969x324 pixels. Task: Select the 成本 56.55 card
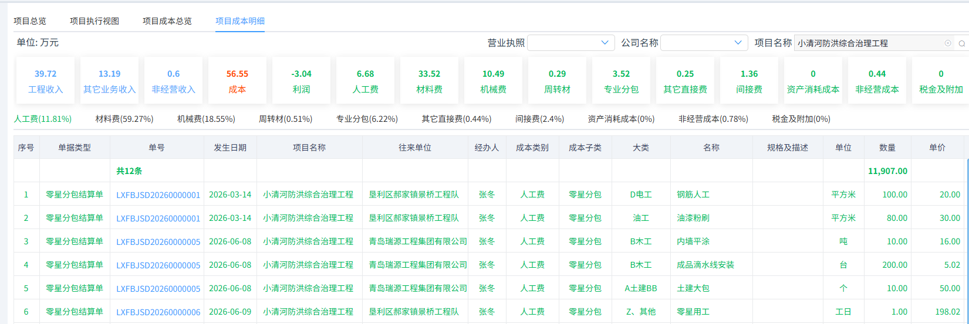237,81
